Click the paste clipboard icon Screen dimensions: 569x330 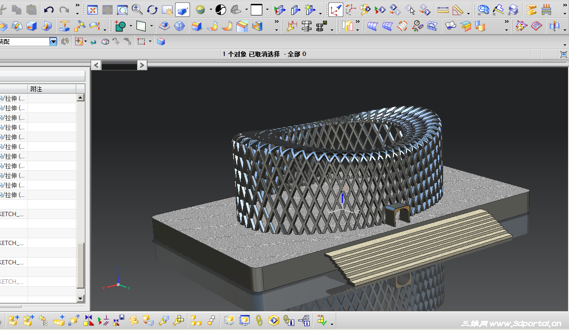[x=31, y=10]
